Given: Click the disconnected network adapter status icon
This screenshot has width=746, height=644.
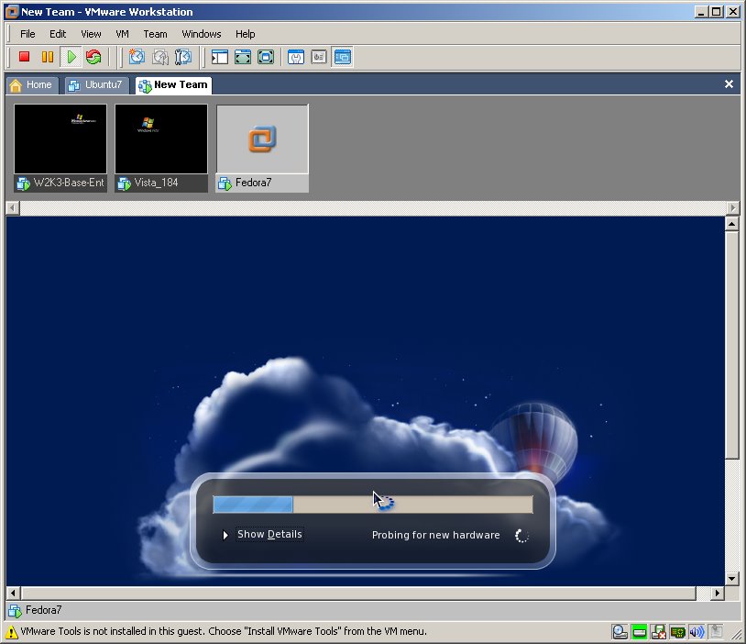Looking at the screenshot, I should click(658, 632).
